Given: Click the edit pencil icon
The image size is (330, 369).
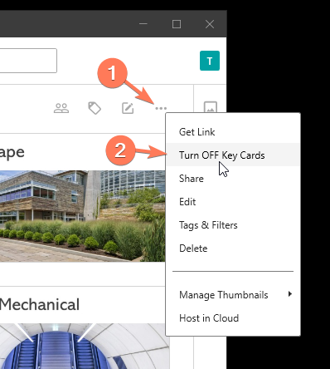Looking at the screenshot, I should tap(128, 108).
